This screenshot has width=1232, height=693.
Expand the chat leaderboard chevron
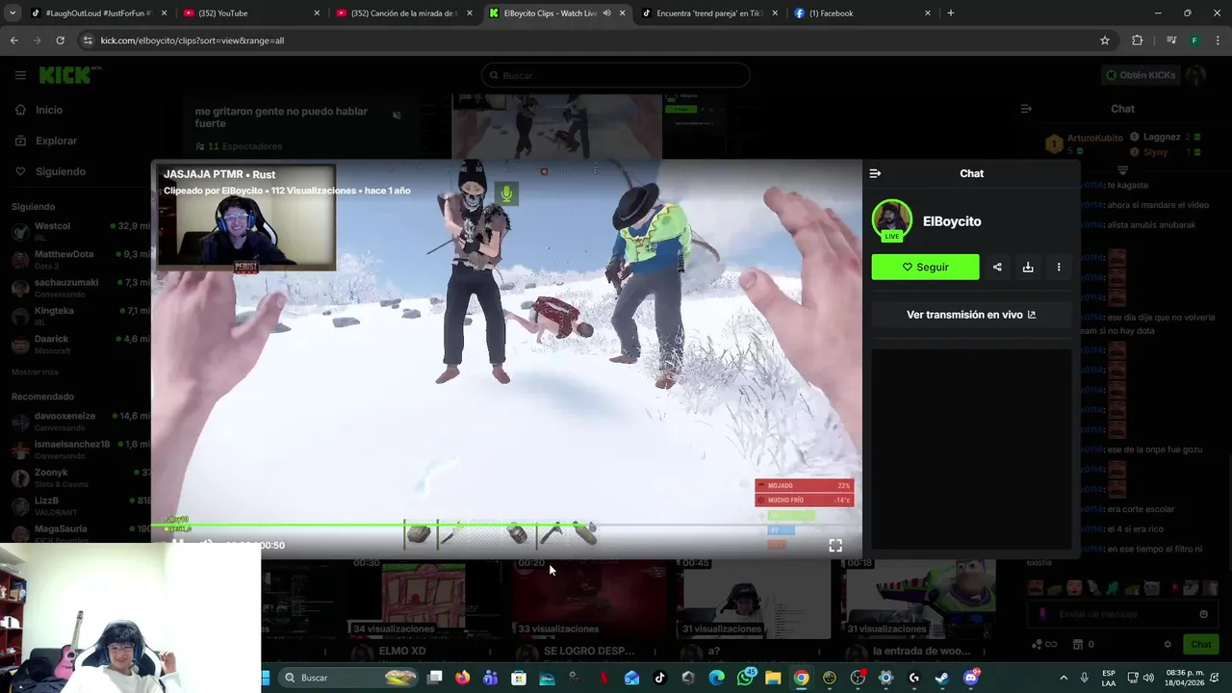[x=1122, y=170]
